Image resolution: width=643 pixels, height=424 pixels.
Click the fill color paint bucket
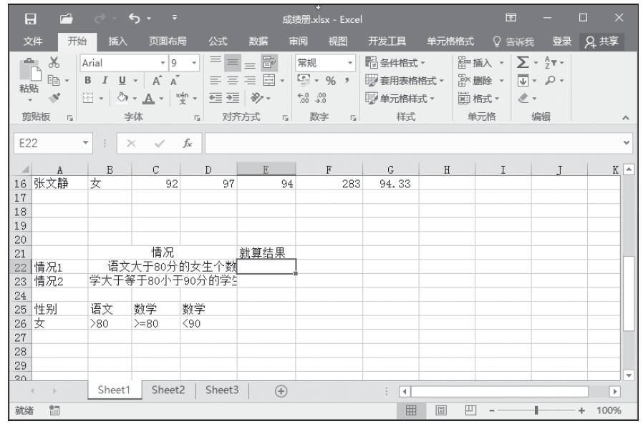click(122, 94)
